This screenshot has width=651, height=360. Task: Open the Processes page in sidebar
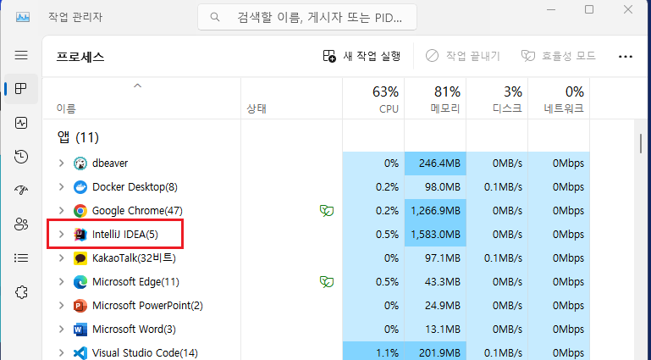(x=21, y=88)
